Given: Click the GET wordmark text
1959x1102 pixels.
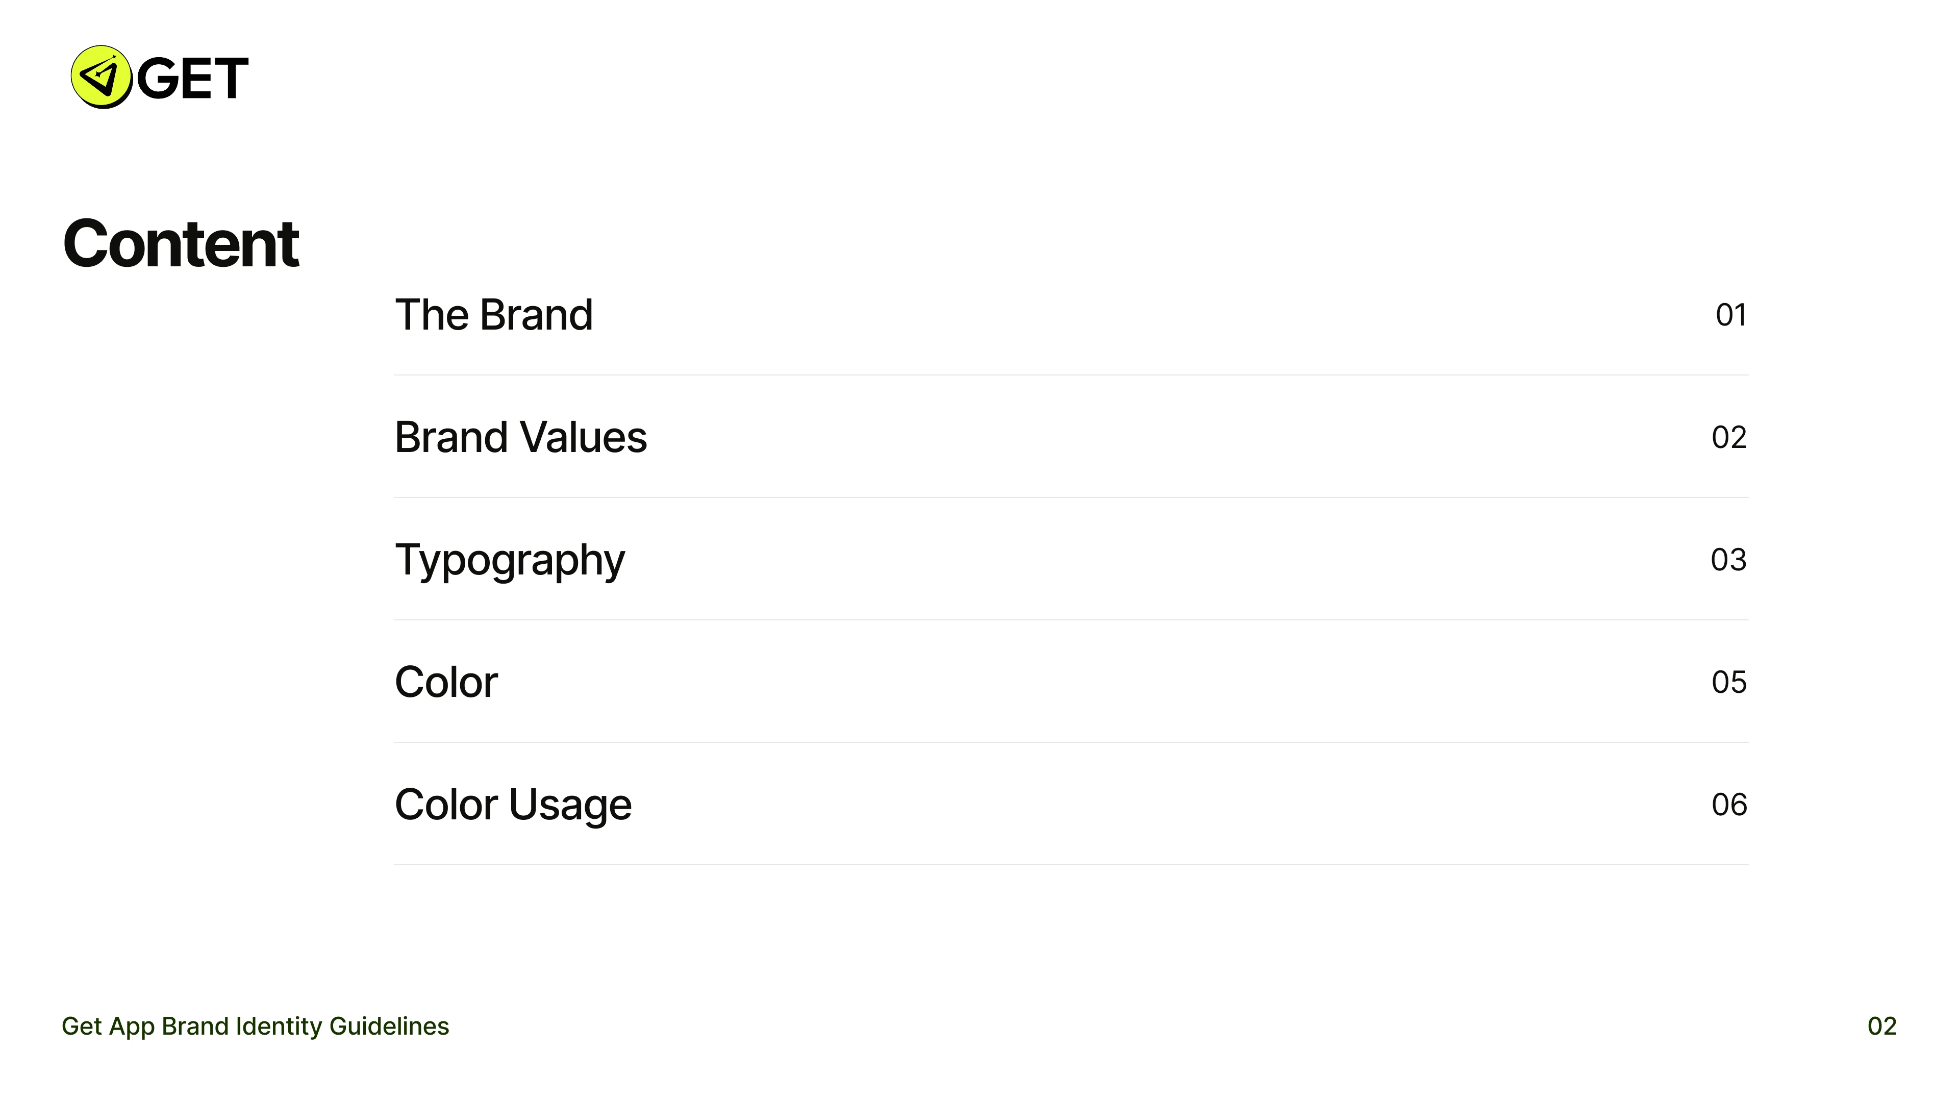Looking at the screenshot, I should coord(192,79).
